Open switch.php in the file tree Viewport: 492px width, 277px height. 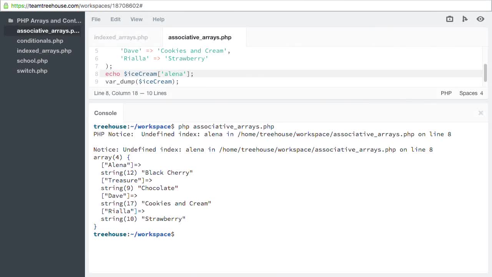(x=32, y=71)
